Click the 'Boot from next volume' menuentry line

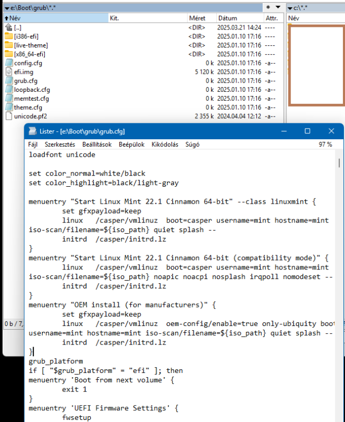pos(101,380)
